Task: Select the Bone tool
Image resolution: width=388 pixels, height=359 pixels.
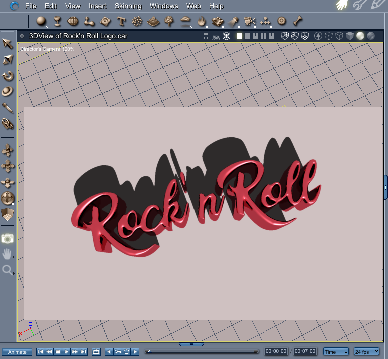Action: tap(298, 21)
